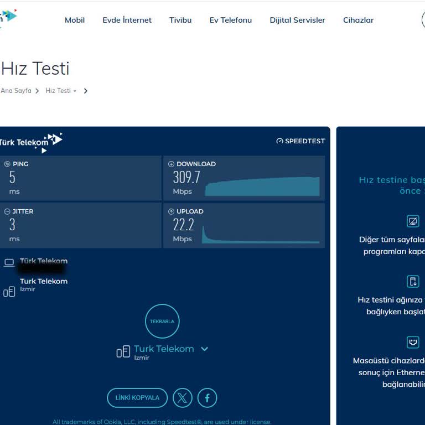Open the Mobil menu

[x=75, y=20]
